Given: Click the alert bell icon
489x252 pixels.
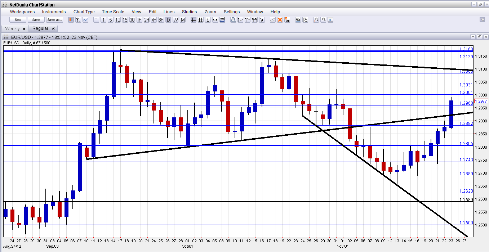Looking at the screenshot, I should [233, 20].
